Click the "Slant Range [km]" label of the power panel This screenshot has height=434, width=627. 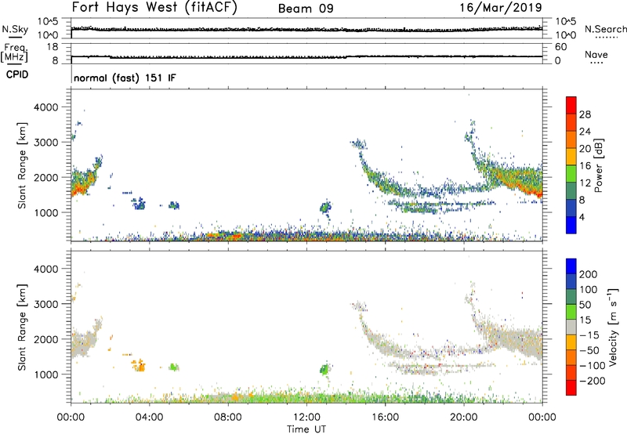tap(22, 165)
